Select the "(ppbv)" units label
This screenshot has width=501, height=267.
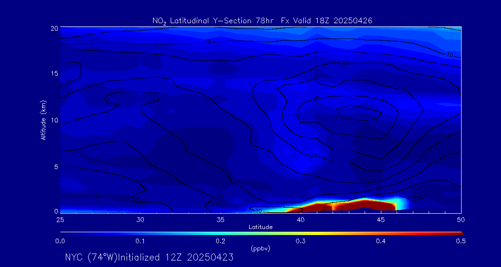point(261,249)
